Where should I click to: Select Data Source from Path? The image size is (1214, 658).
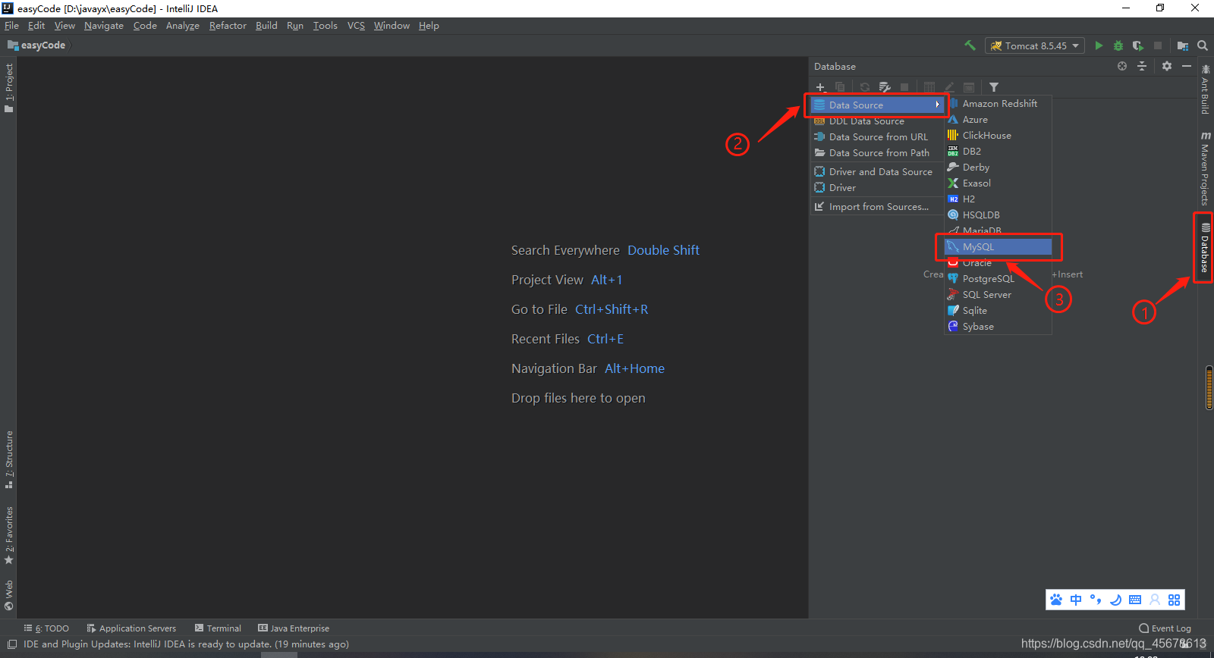click(x=877, y=153)
